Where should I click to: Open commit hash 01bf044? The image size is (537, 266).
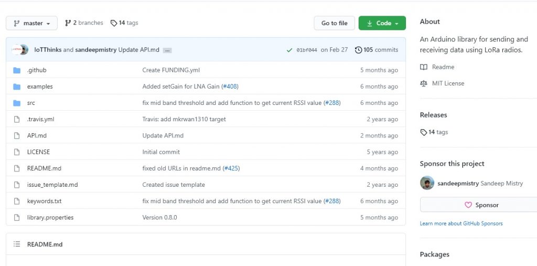(x=306, y=50)
